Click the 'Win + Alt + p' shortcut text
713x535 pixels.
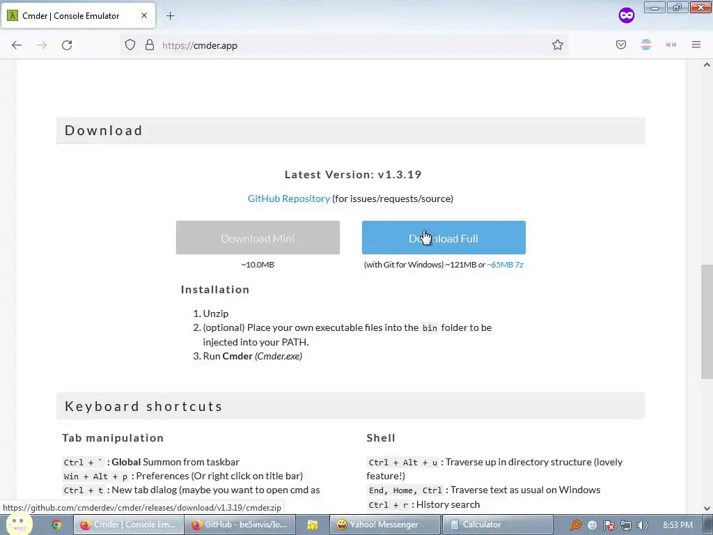[96, 476]
